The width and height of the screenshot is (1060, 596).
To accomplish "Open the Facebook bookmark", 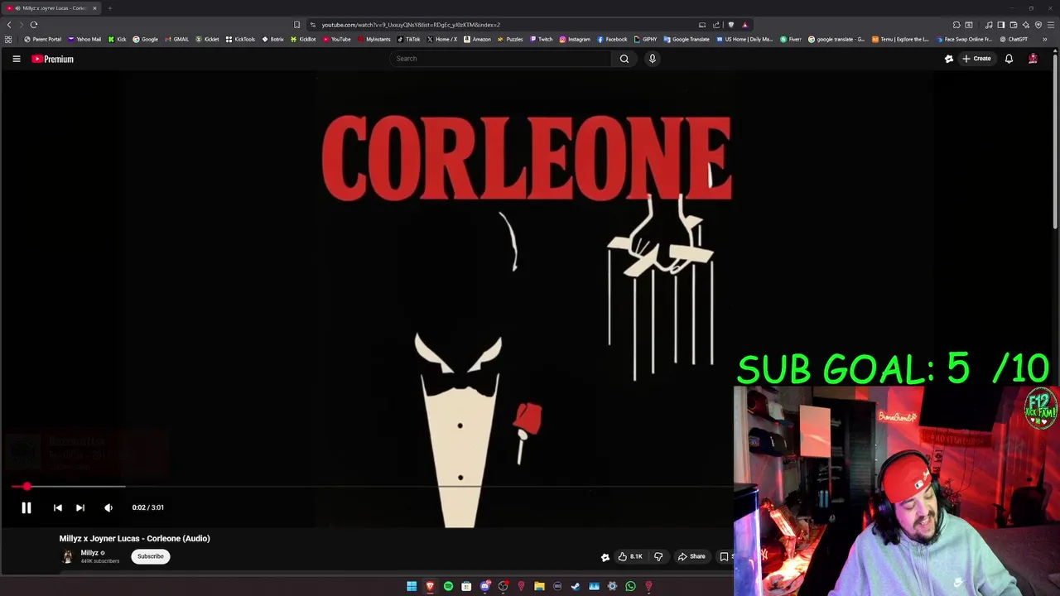I will tap(612, 39).
